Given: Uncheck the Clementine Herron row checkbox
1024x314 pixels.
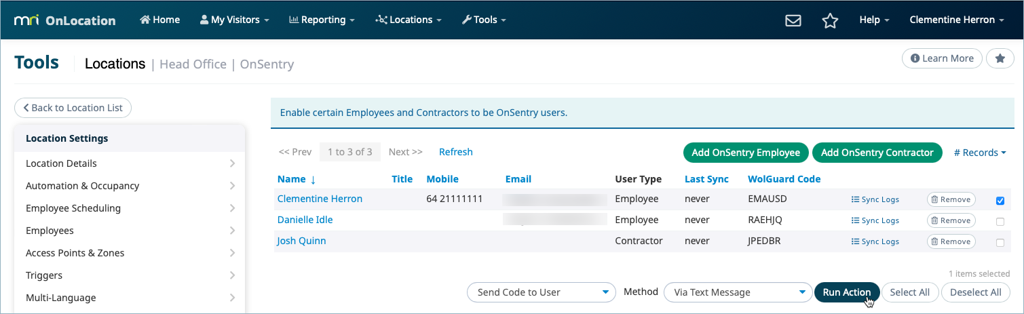Looking at the screenshot, I should [x=1000, y=201].
